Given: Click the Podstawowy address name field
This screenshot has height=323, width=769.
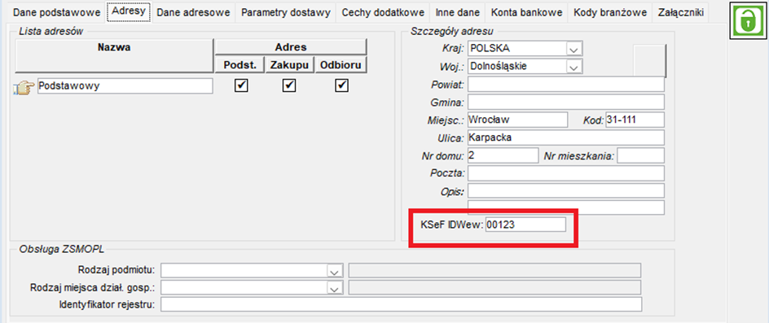Looking at the screenshot, I should pos(125,85).
